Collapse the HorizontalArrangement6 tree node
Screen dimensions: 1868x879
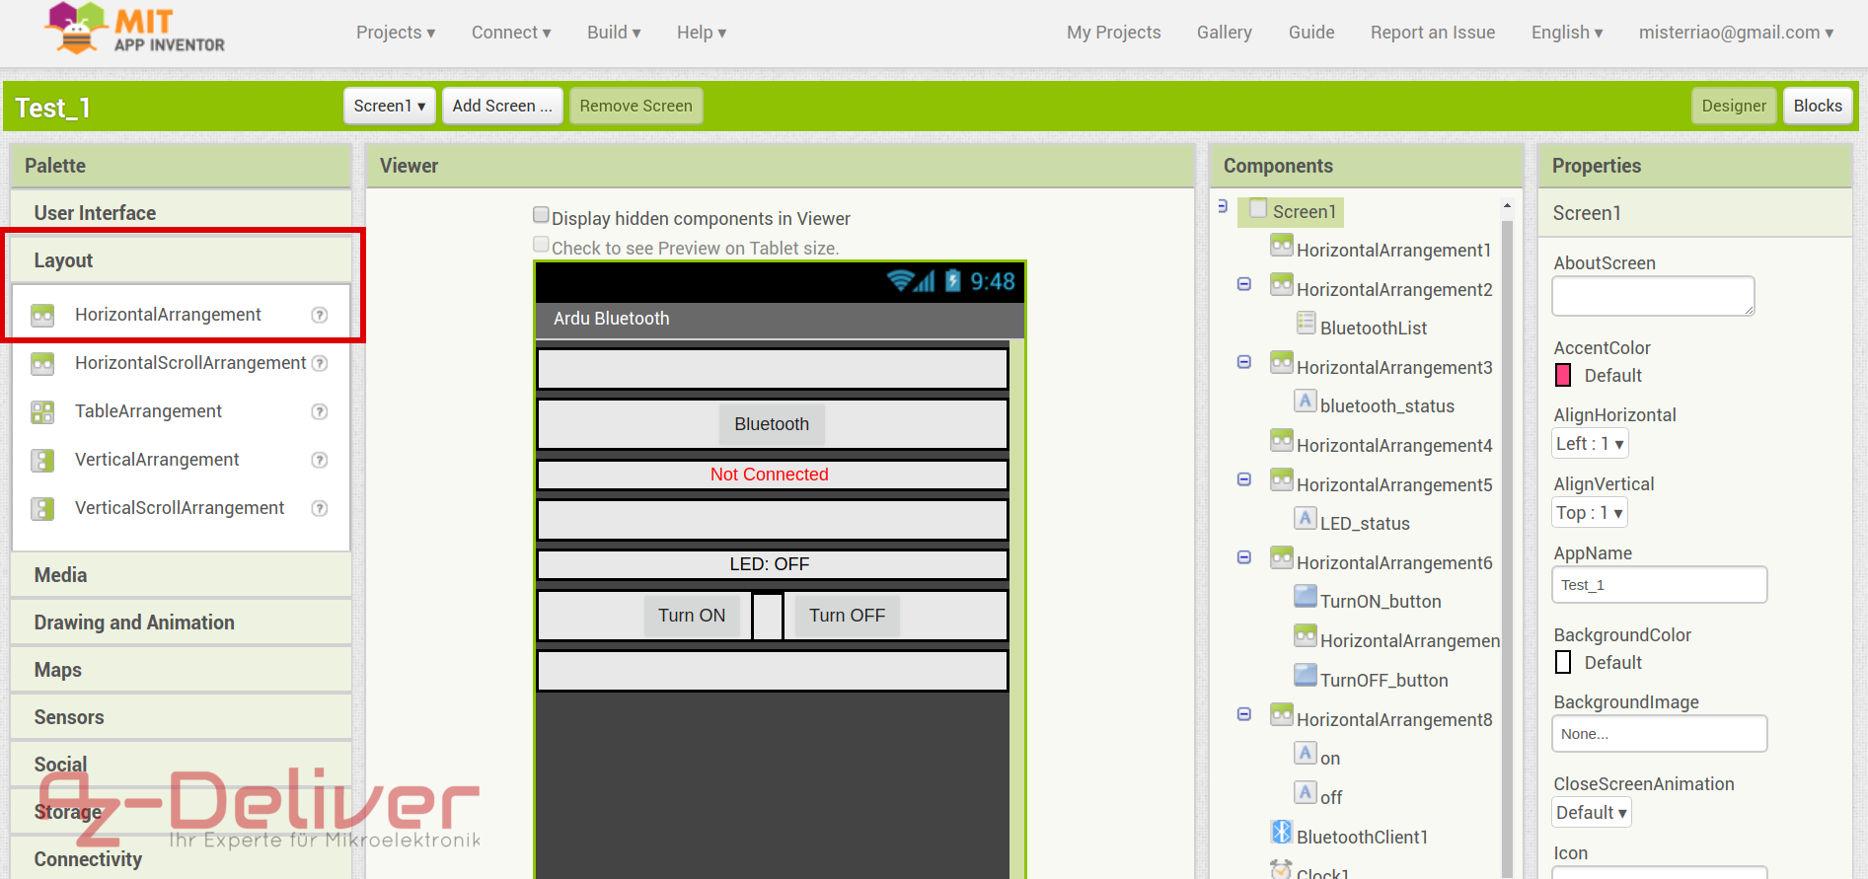(x=1244, y=557)
